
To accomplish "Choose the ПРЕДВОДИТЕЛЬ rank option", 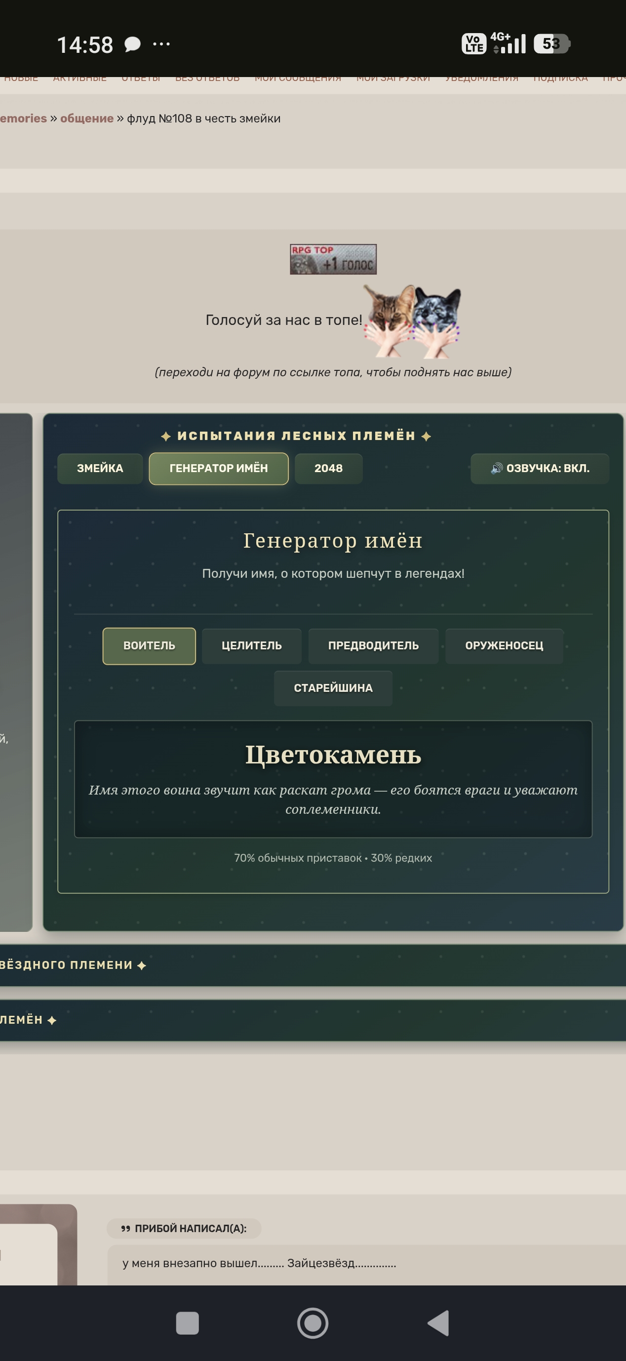I will click(x=374, y=645).
